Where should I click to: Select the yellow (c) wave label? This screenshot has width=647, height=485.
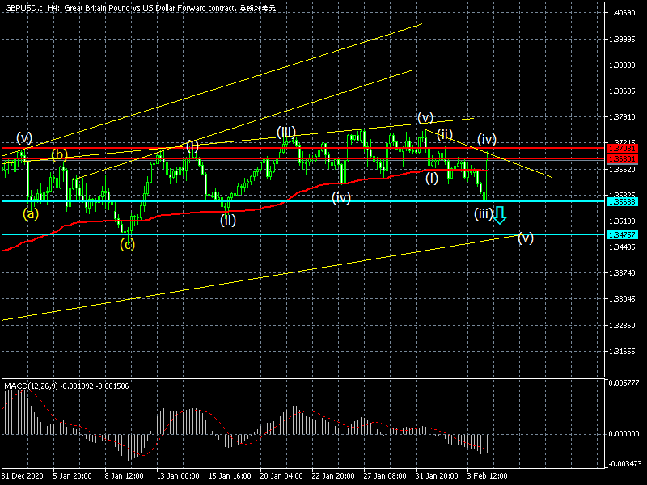(128, 245)
